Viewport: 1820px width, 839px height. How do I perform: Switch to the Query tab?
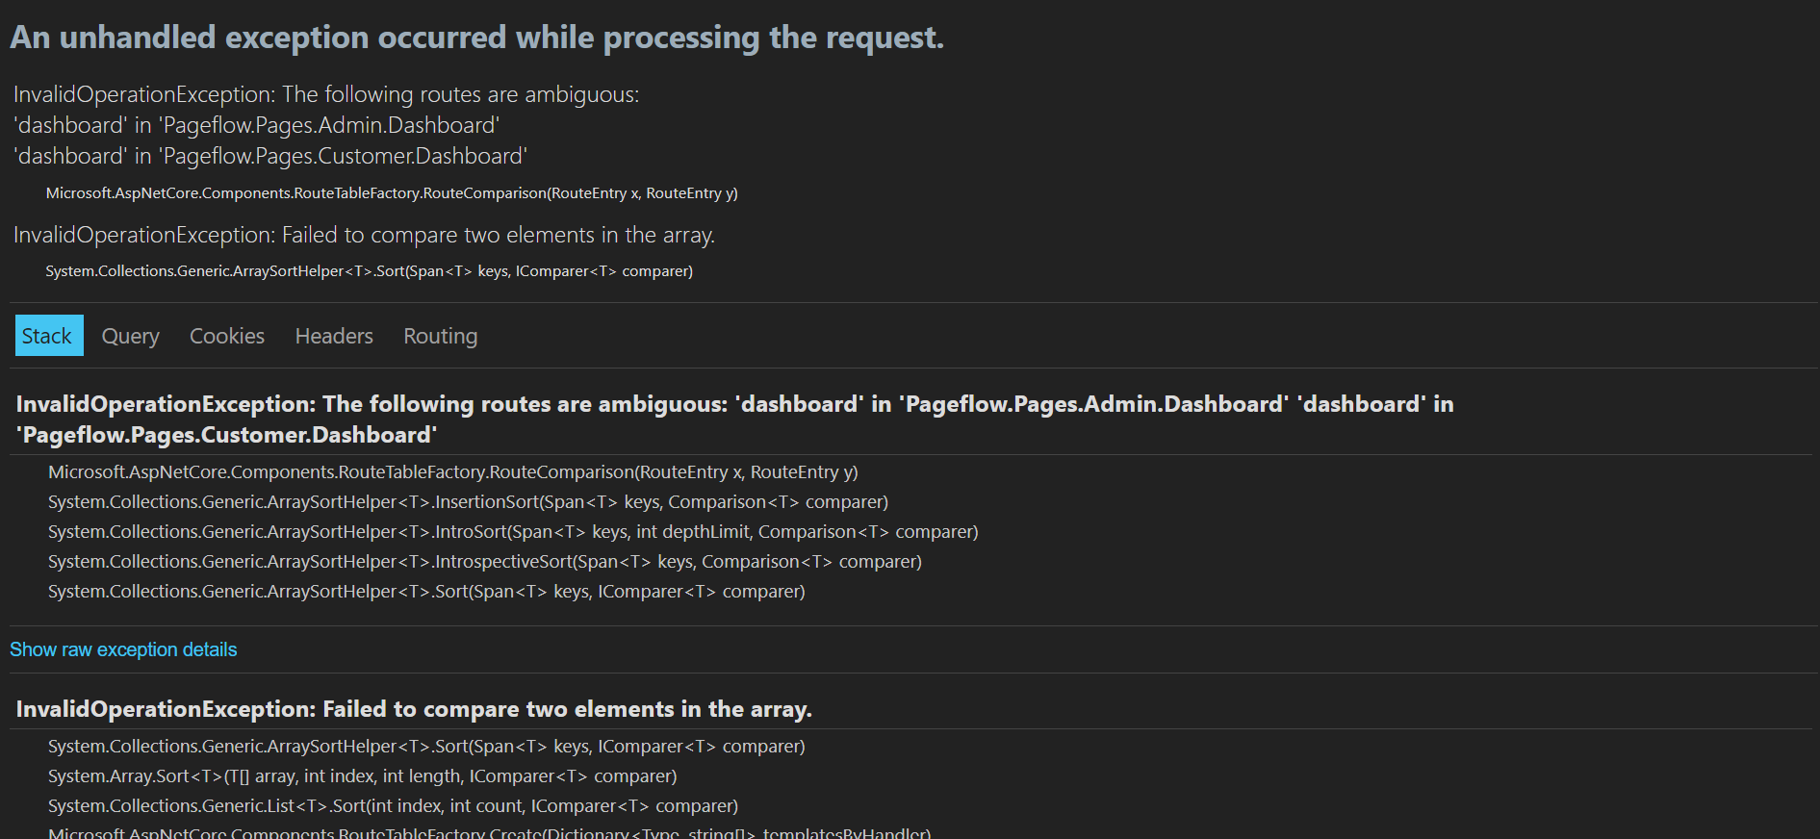(x=130, y=335)
